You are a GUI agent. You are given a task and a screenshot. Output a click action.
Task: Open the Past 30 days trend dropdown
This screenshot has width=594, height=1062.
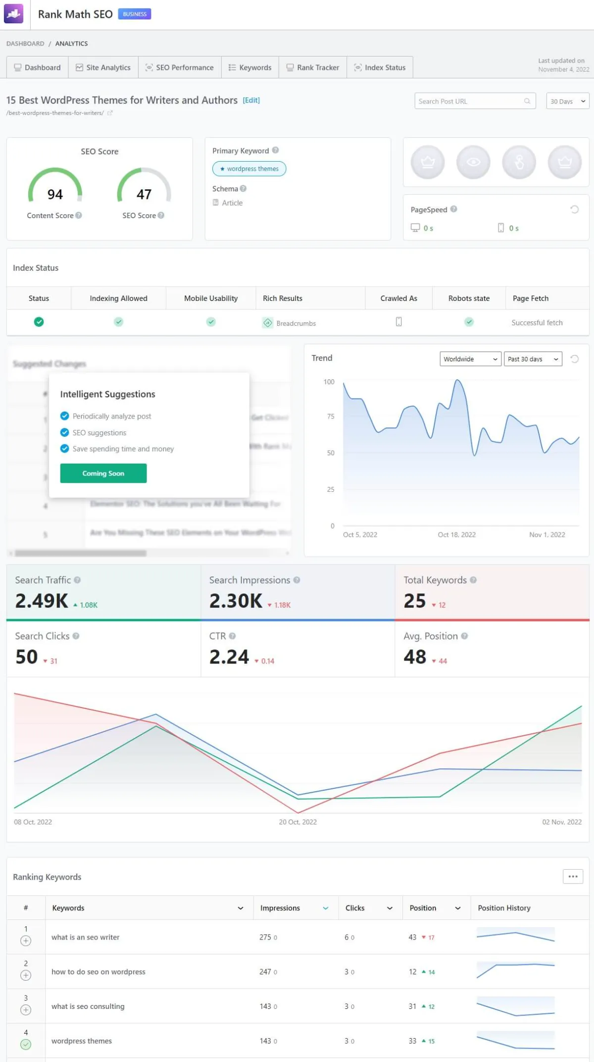[533, 359]
